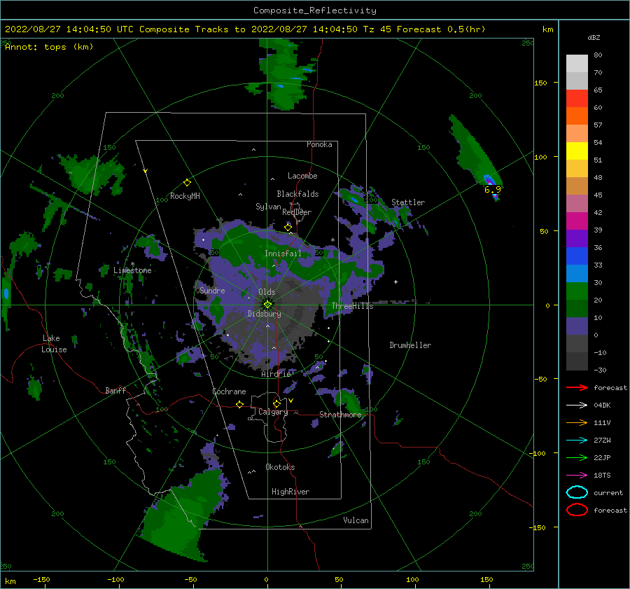Click the cyan 27ZW track arrow
Viewport: 630px width, 589px height.
point(577,441)
